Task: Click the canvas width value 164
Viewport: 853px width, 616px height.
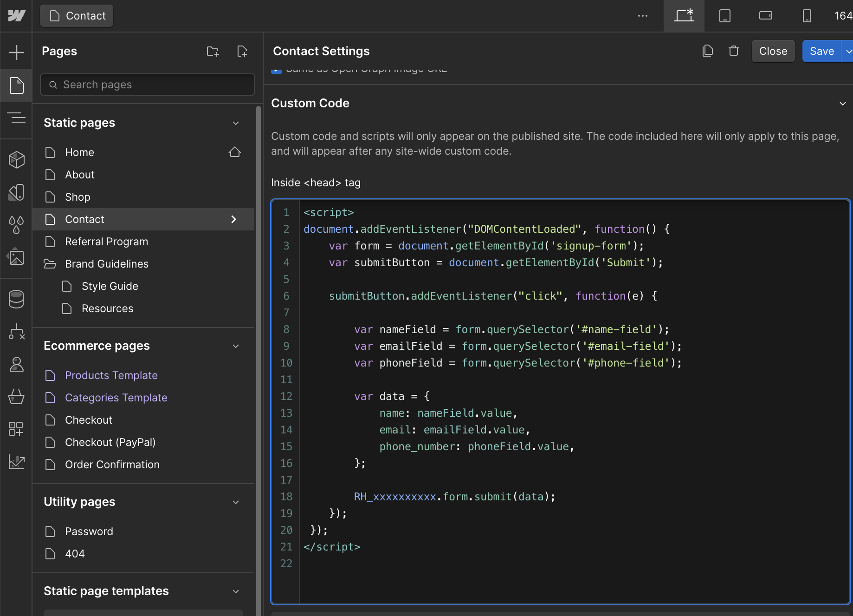Action: point(843,16)
